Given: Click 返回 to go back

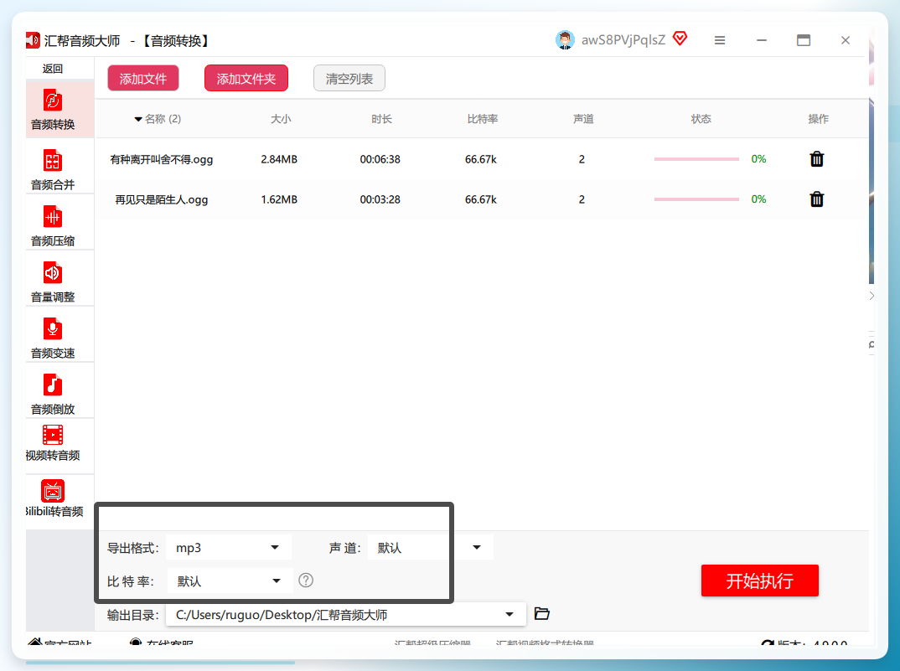Looking at the screenshot, I should pyautogui.click(x=53, y=69).
